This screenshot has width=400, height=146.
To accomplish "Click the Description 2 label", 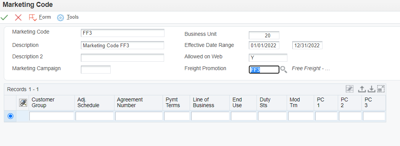I will click(27, 56).
